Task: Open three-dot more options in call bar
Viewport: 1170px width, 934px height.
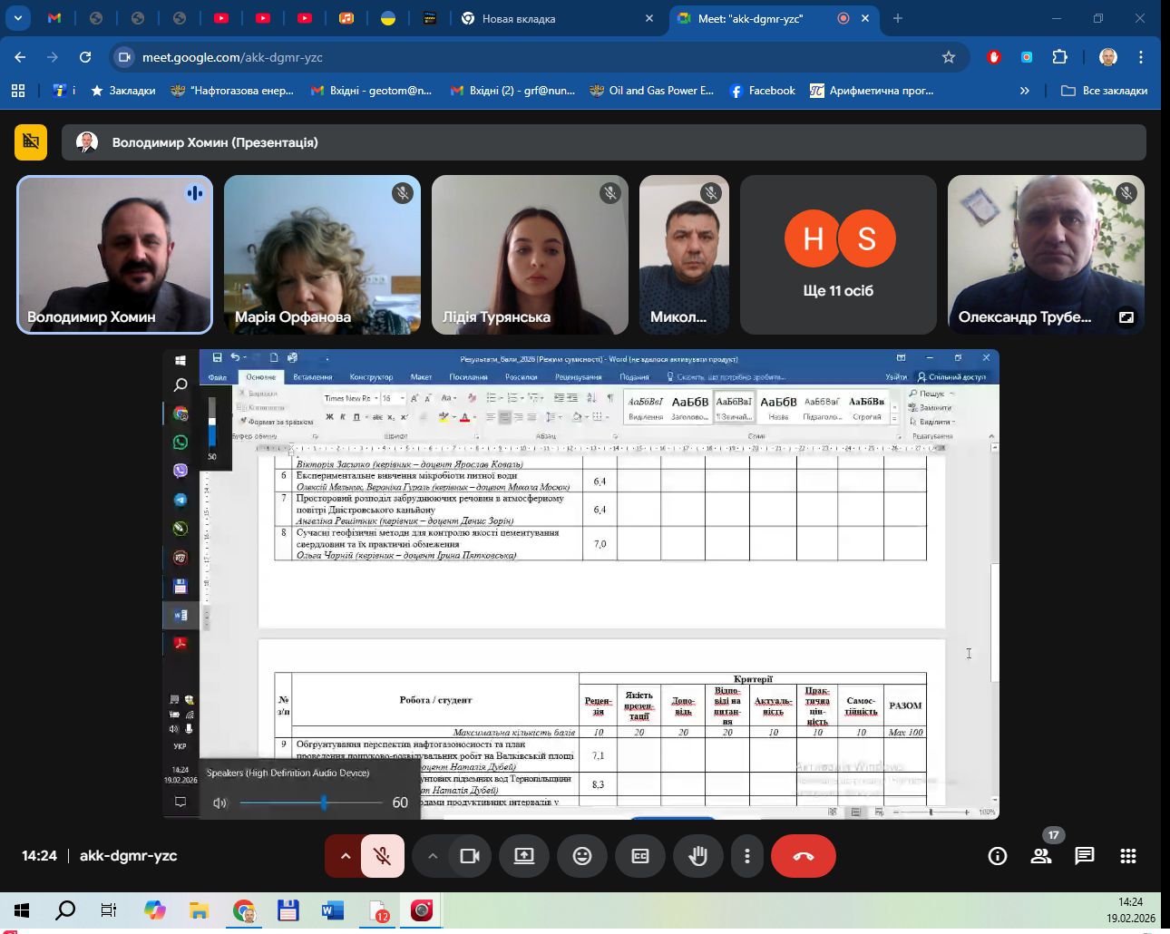Action: (x=746, y=856)
